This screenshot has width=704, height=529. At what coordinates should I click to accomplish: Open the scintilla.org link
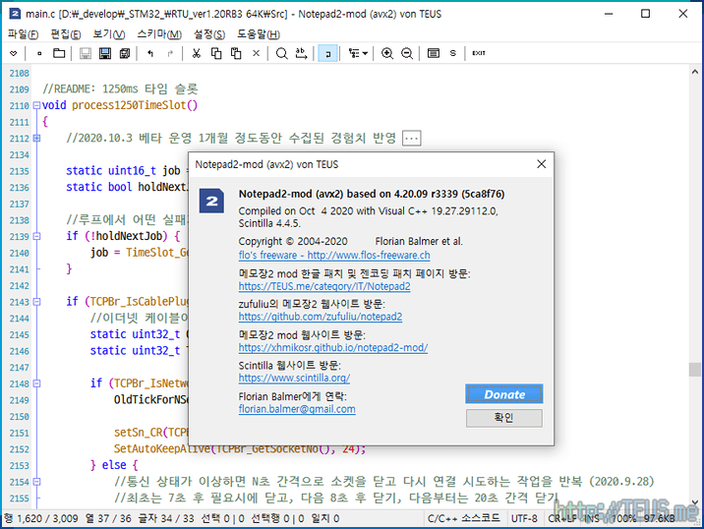[x=294, y=379]
